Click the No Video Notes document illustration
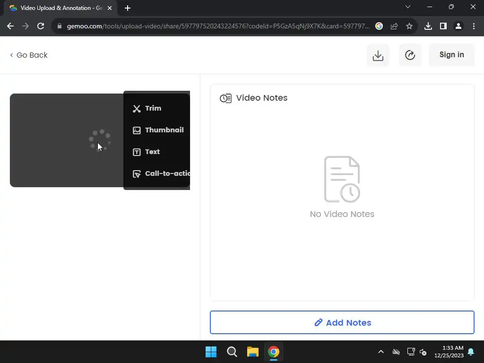The height and width of the screenshot is (363, 484). coord(342,179)
